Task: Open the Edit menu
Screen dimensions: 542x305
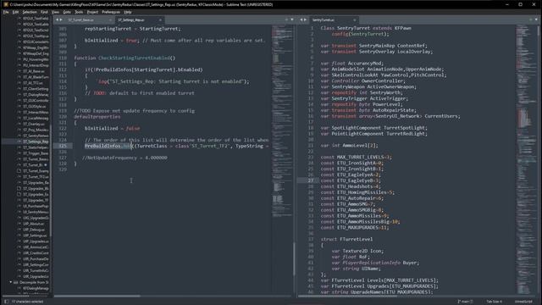Action: click(x=15, y=12)
